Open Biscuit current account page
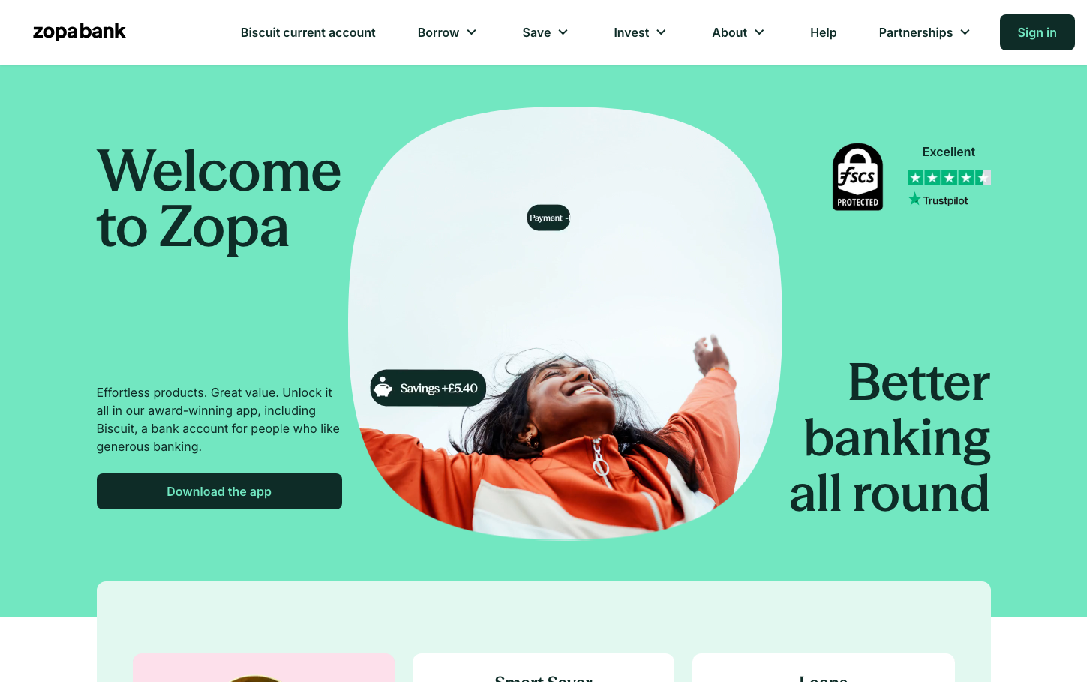1087x682 pixels. coord(308,32)
